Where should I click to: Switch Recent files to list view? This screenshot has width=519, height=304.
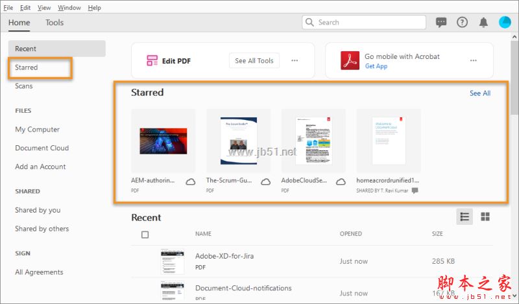tap(465, 216)
